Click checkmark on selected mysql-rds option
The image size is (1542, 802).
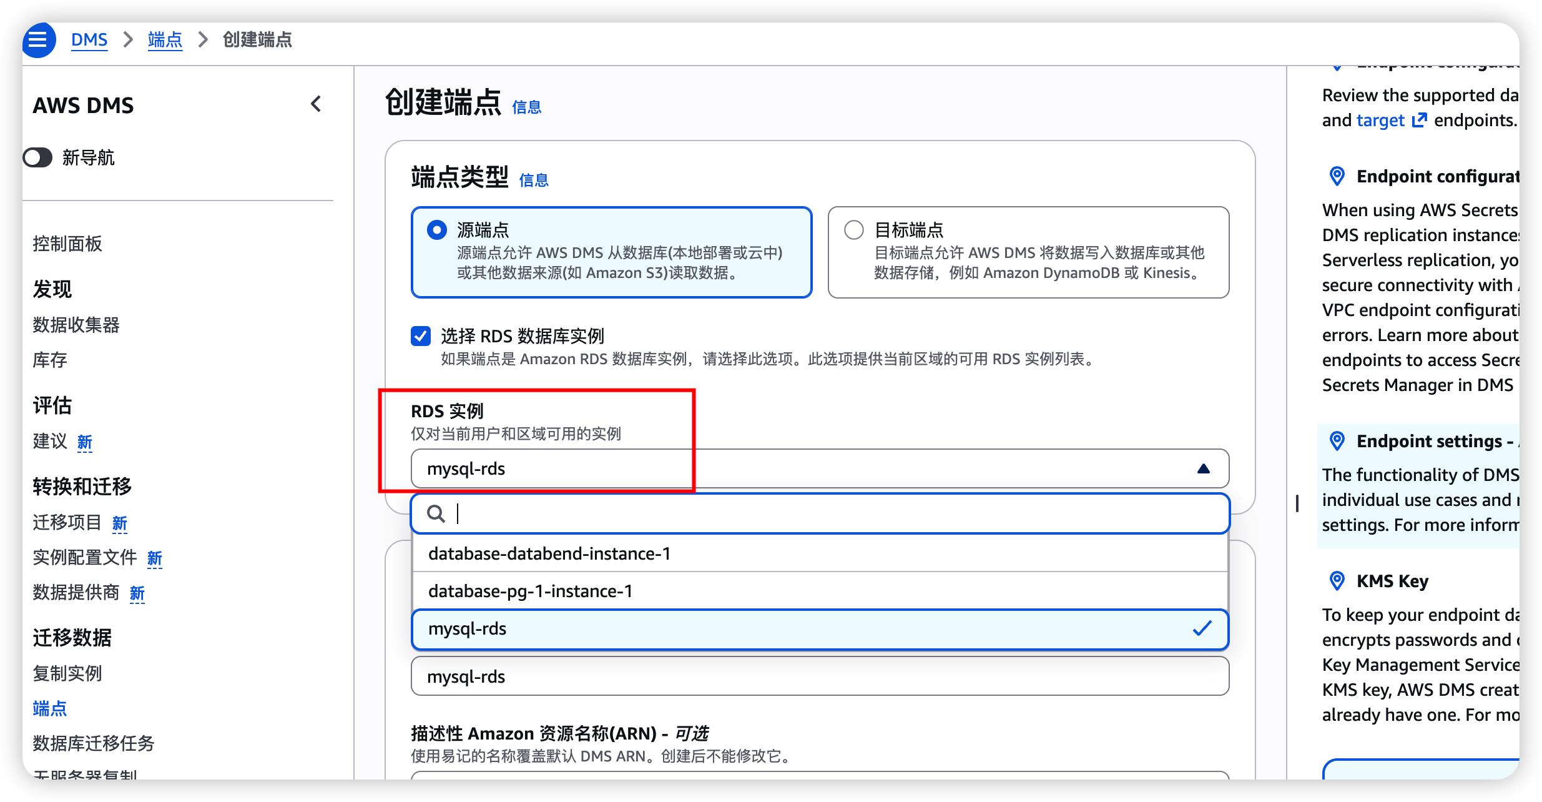[x=1202, y=628]
